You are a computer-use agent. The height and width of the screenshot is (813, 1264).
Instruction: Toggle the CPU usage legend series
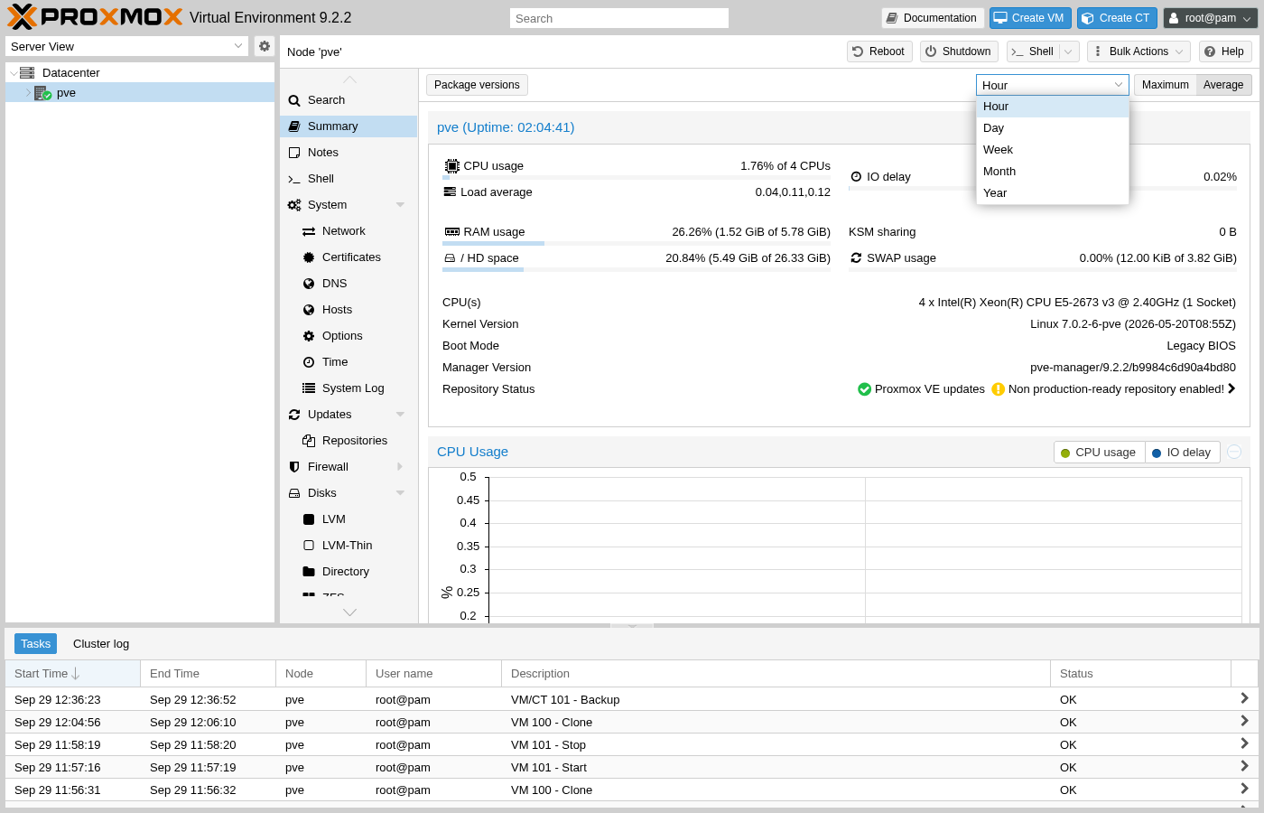pyautogui.click(x=1099, y=453)
